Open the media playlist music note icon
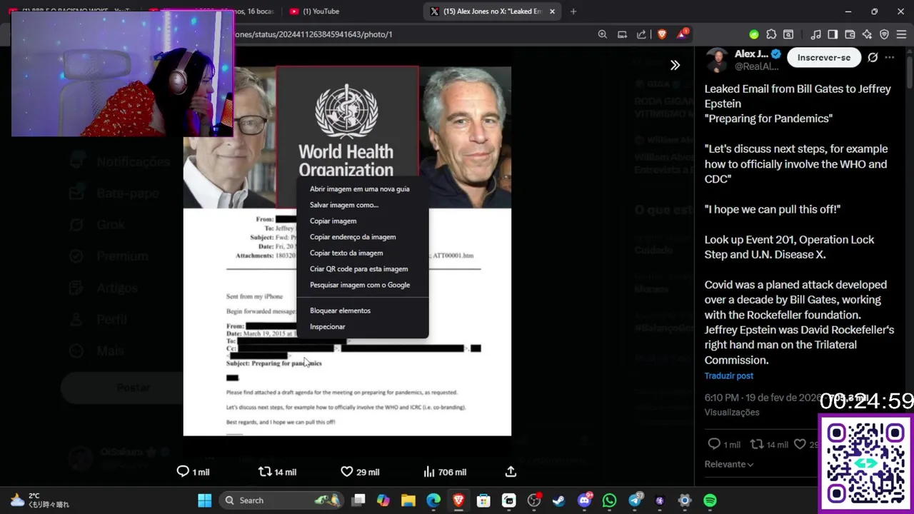914x514 pixels. click(x=816, y=34)
